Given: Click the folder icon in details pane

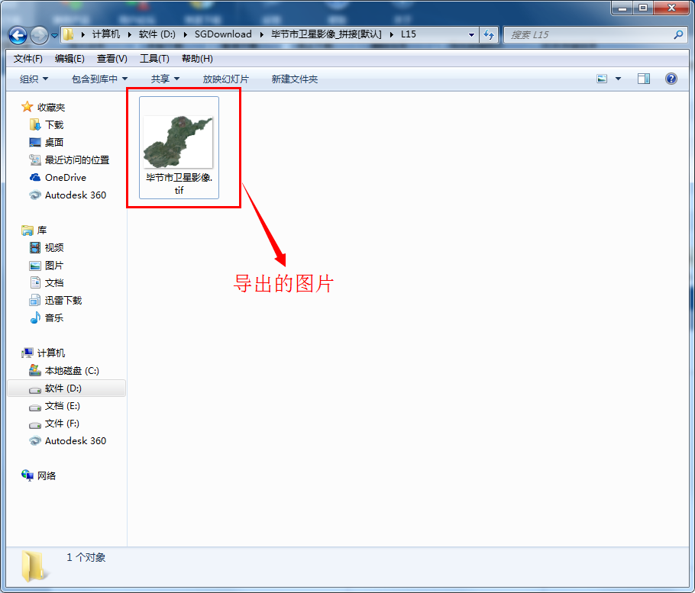Looking at the screenshot, I should 34,566.
